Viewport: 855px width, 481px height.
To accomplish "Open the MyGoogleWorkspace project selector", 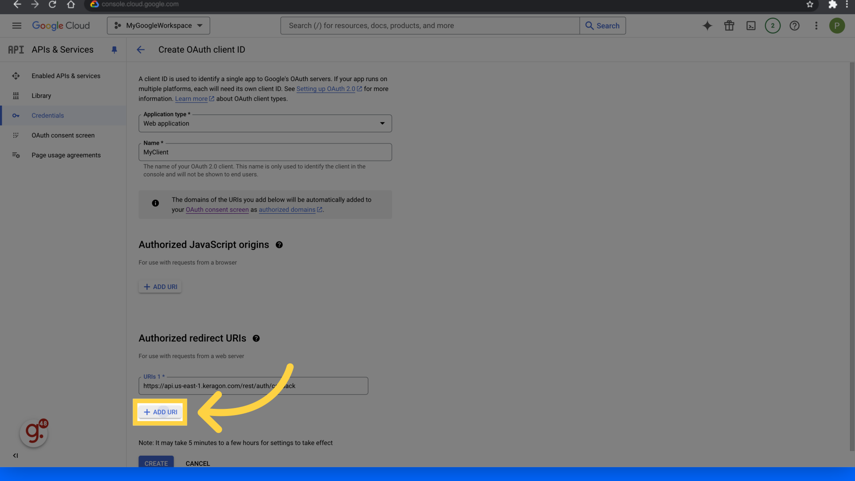I will point(158,25).
